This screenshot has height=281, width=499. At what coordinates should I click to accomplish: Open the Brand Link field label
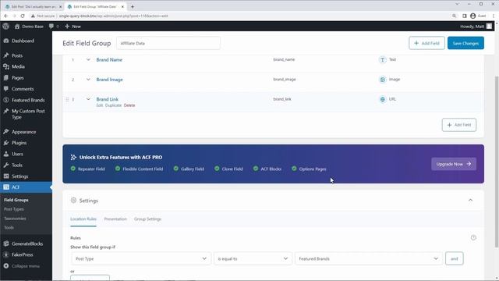(x=108, y=99)
